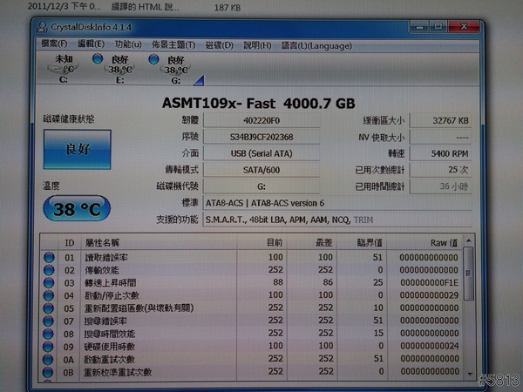
Task: Click status circle for attribute 09 row
Action: [x=50, y=347]
